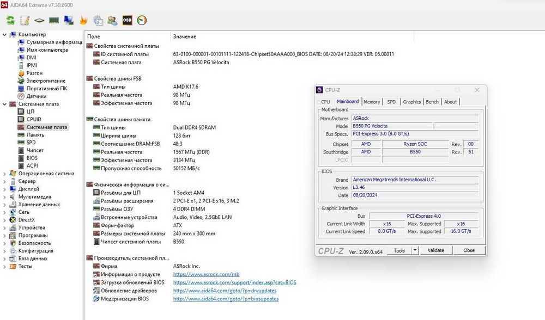Click the RAM module toolbar icon
The height and width of the screenshot is (320, 545).
click(x=54, y=21)
